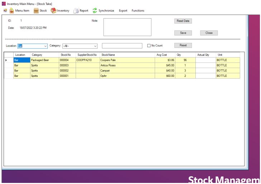Viewport: 261px width, 184px height.
Task: Select the row arrow indicator for Coopers Pale
Action: [6, 60]
